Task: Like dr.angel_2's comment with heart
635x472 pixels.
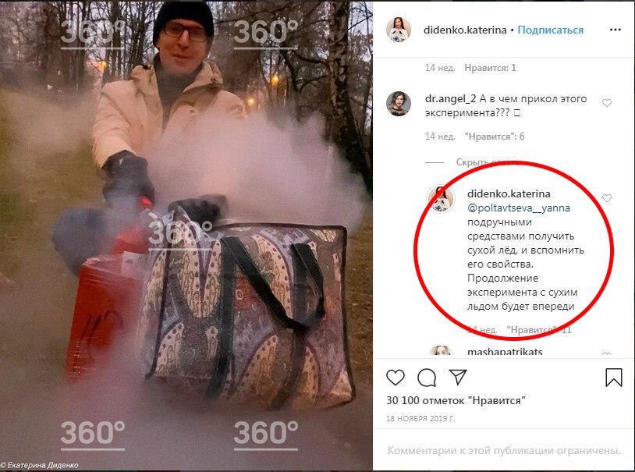Action: point(607,103)
